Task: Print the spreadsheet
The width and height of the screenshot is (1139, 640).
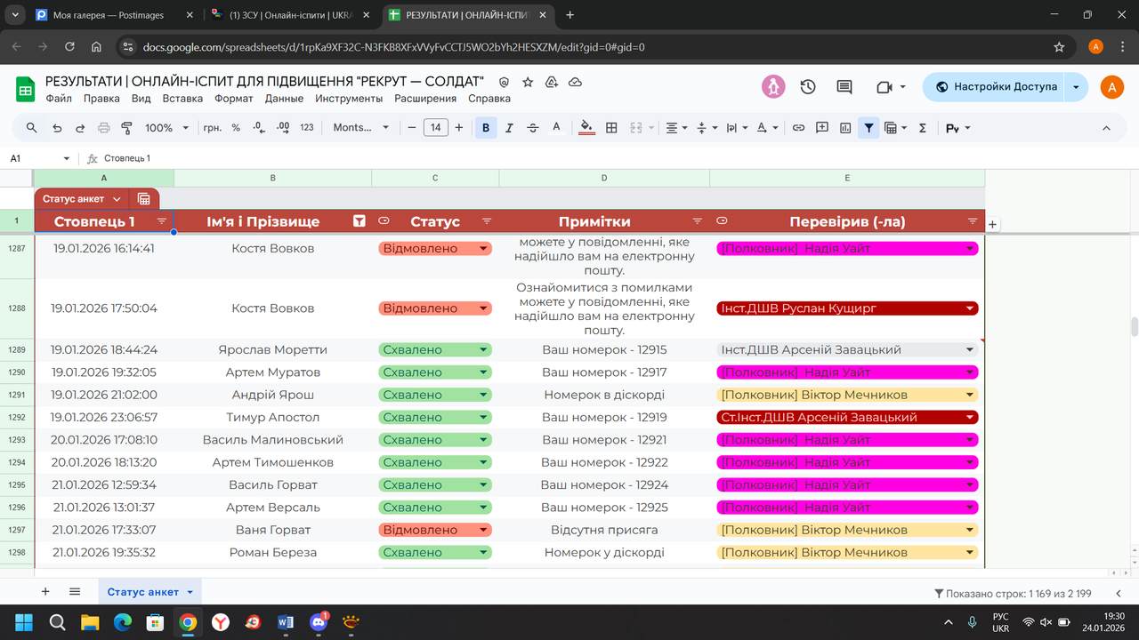Action: (x=103, y=128)
